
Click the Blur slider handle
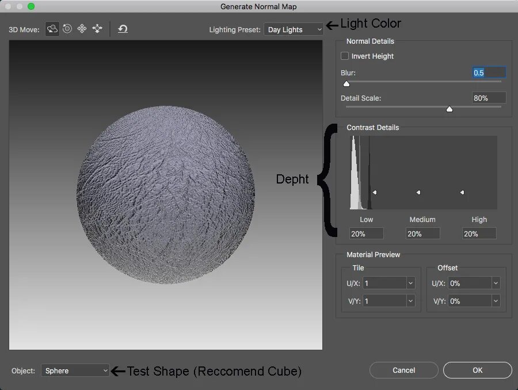[346, 83]
